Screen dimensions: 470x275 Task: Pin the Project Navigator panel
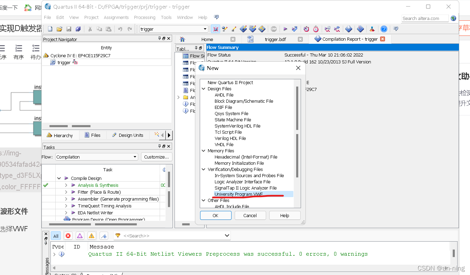tap(160, 39)
